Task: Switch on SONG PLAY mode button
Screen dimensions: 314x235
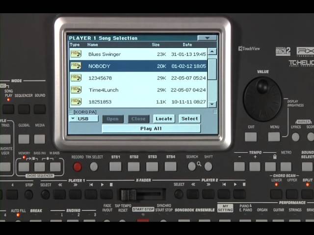Action: 8,109
